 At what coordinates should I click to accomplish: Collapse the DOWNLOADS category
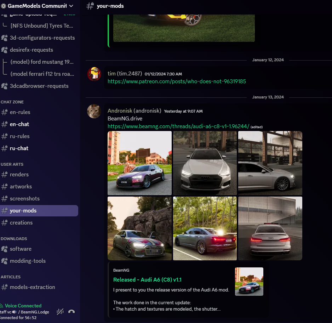click(x=14, y=239)
